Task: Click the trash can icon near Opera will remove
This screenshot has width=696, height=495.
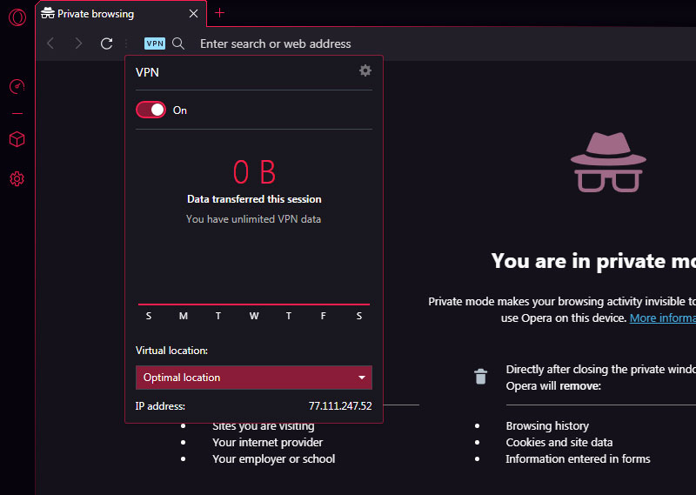Action: click(x=481, y=377)
